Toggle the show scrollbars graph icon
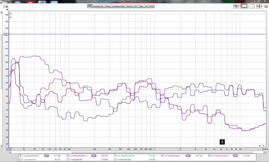Viewport: 269px width, 162px height. pos(244,6)
